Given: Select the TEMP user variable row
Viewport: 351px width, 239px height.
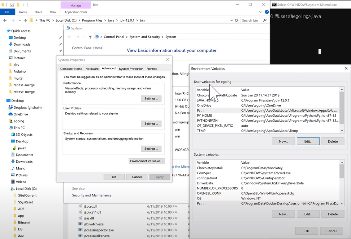Looking at the screenshot, I should [x=268, y=130].
